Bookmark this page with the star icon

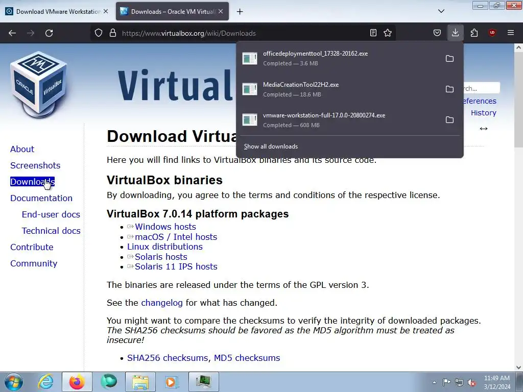(388, 33)
